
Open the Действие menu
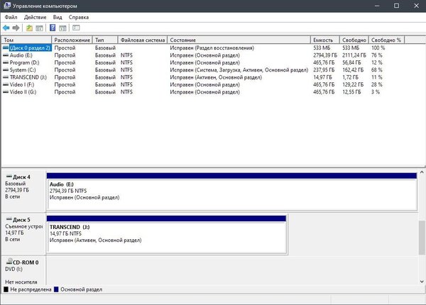(35, 16)
